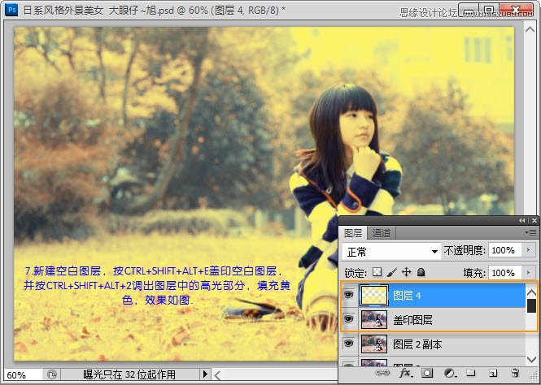The height and width of the screenshot is (385, 541).
Task: Select 图层 2 副本 layer name
Action: click(417, 344)
